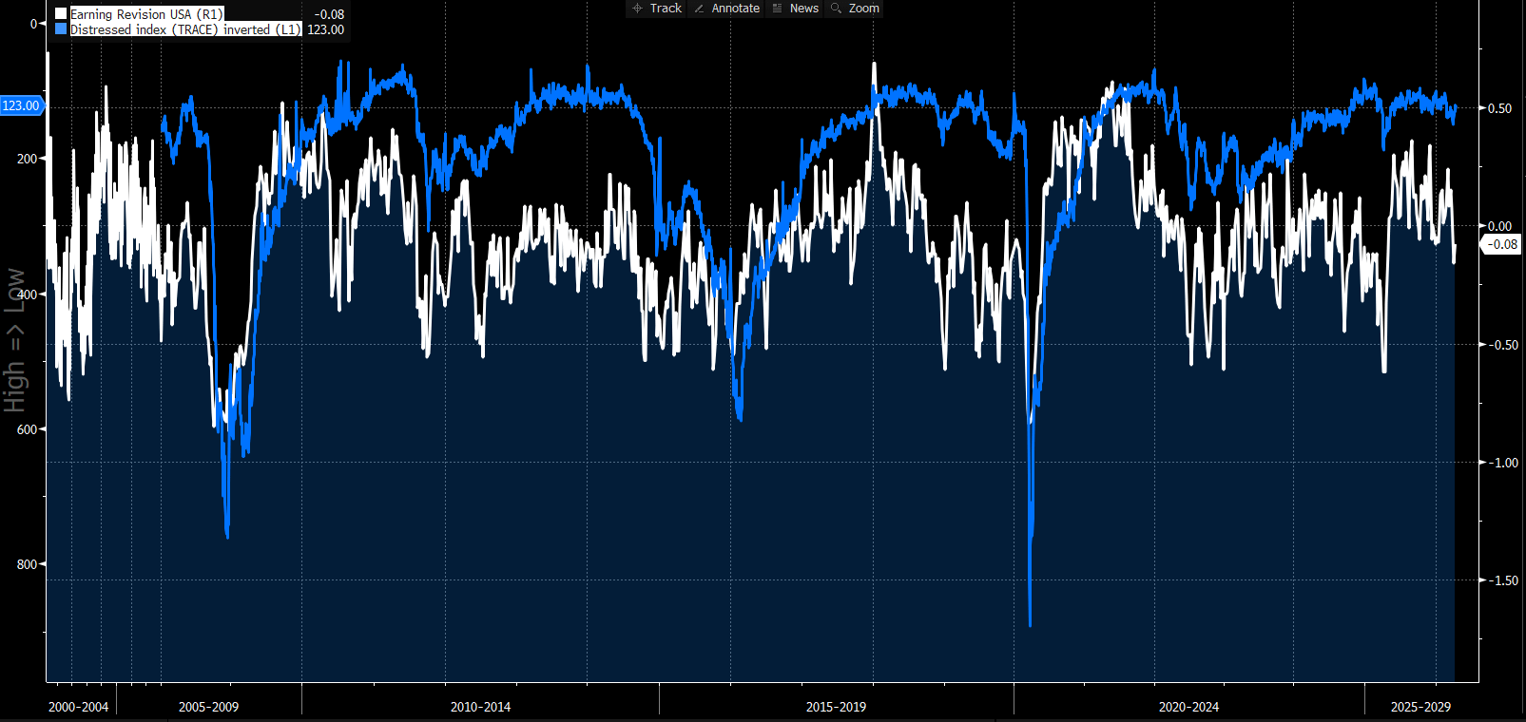Select the Zoom tool
The height and width of the screenshot is (722, 1526).
856,9
